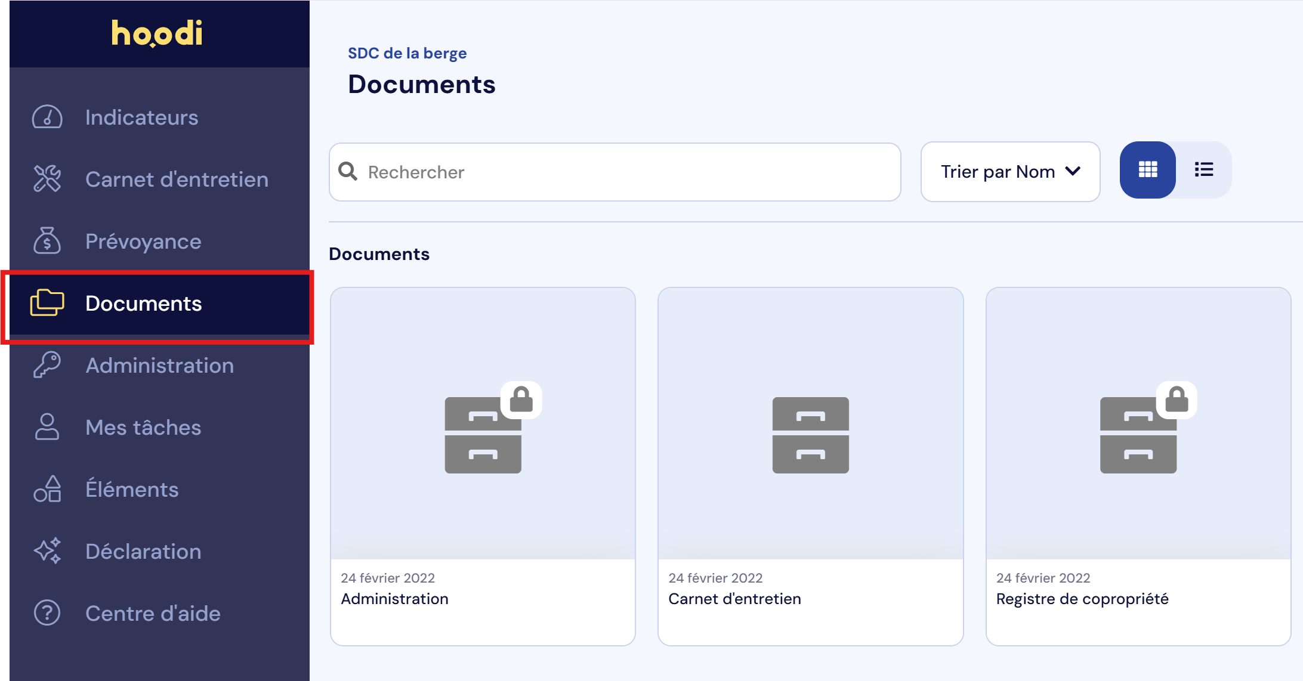Click the Carnet d'entretien tools icon
Viewport: 1303px width, 681px height.
[x=47, y=179]
